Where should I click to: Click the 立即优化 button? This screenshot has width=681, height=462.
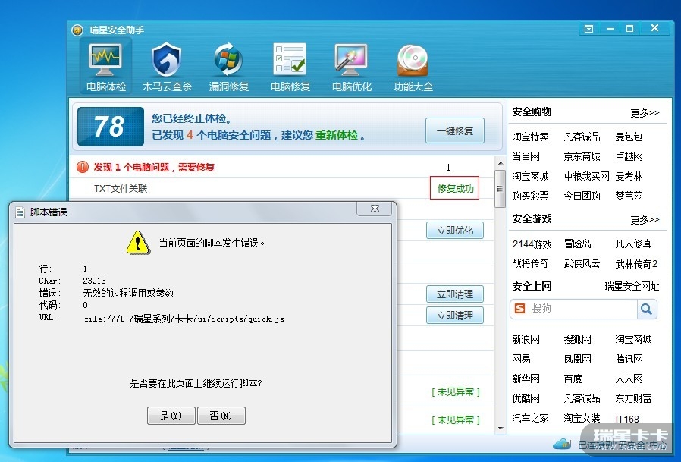[x=455, y=231]
